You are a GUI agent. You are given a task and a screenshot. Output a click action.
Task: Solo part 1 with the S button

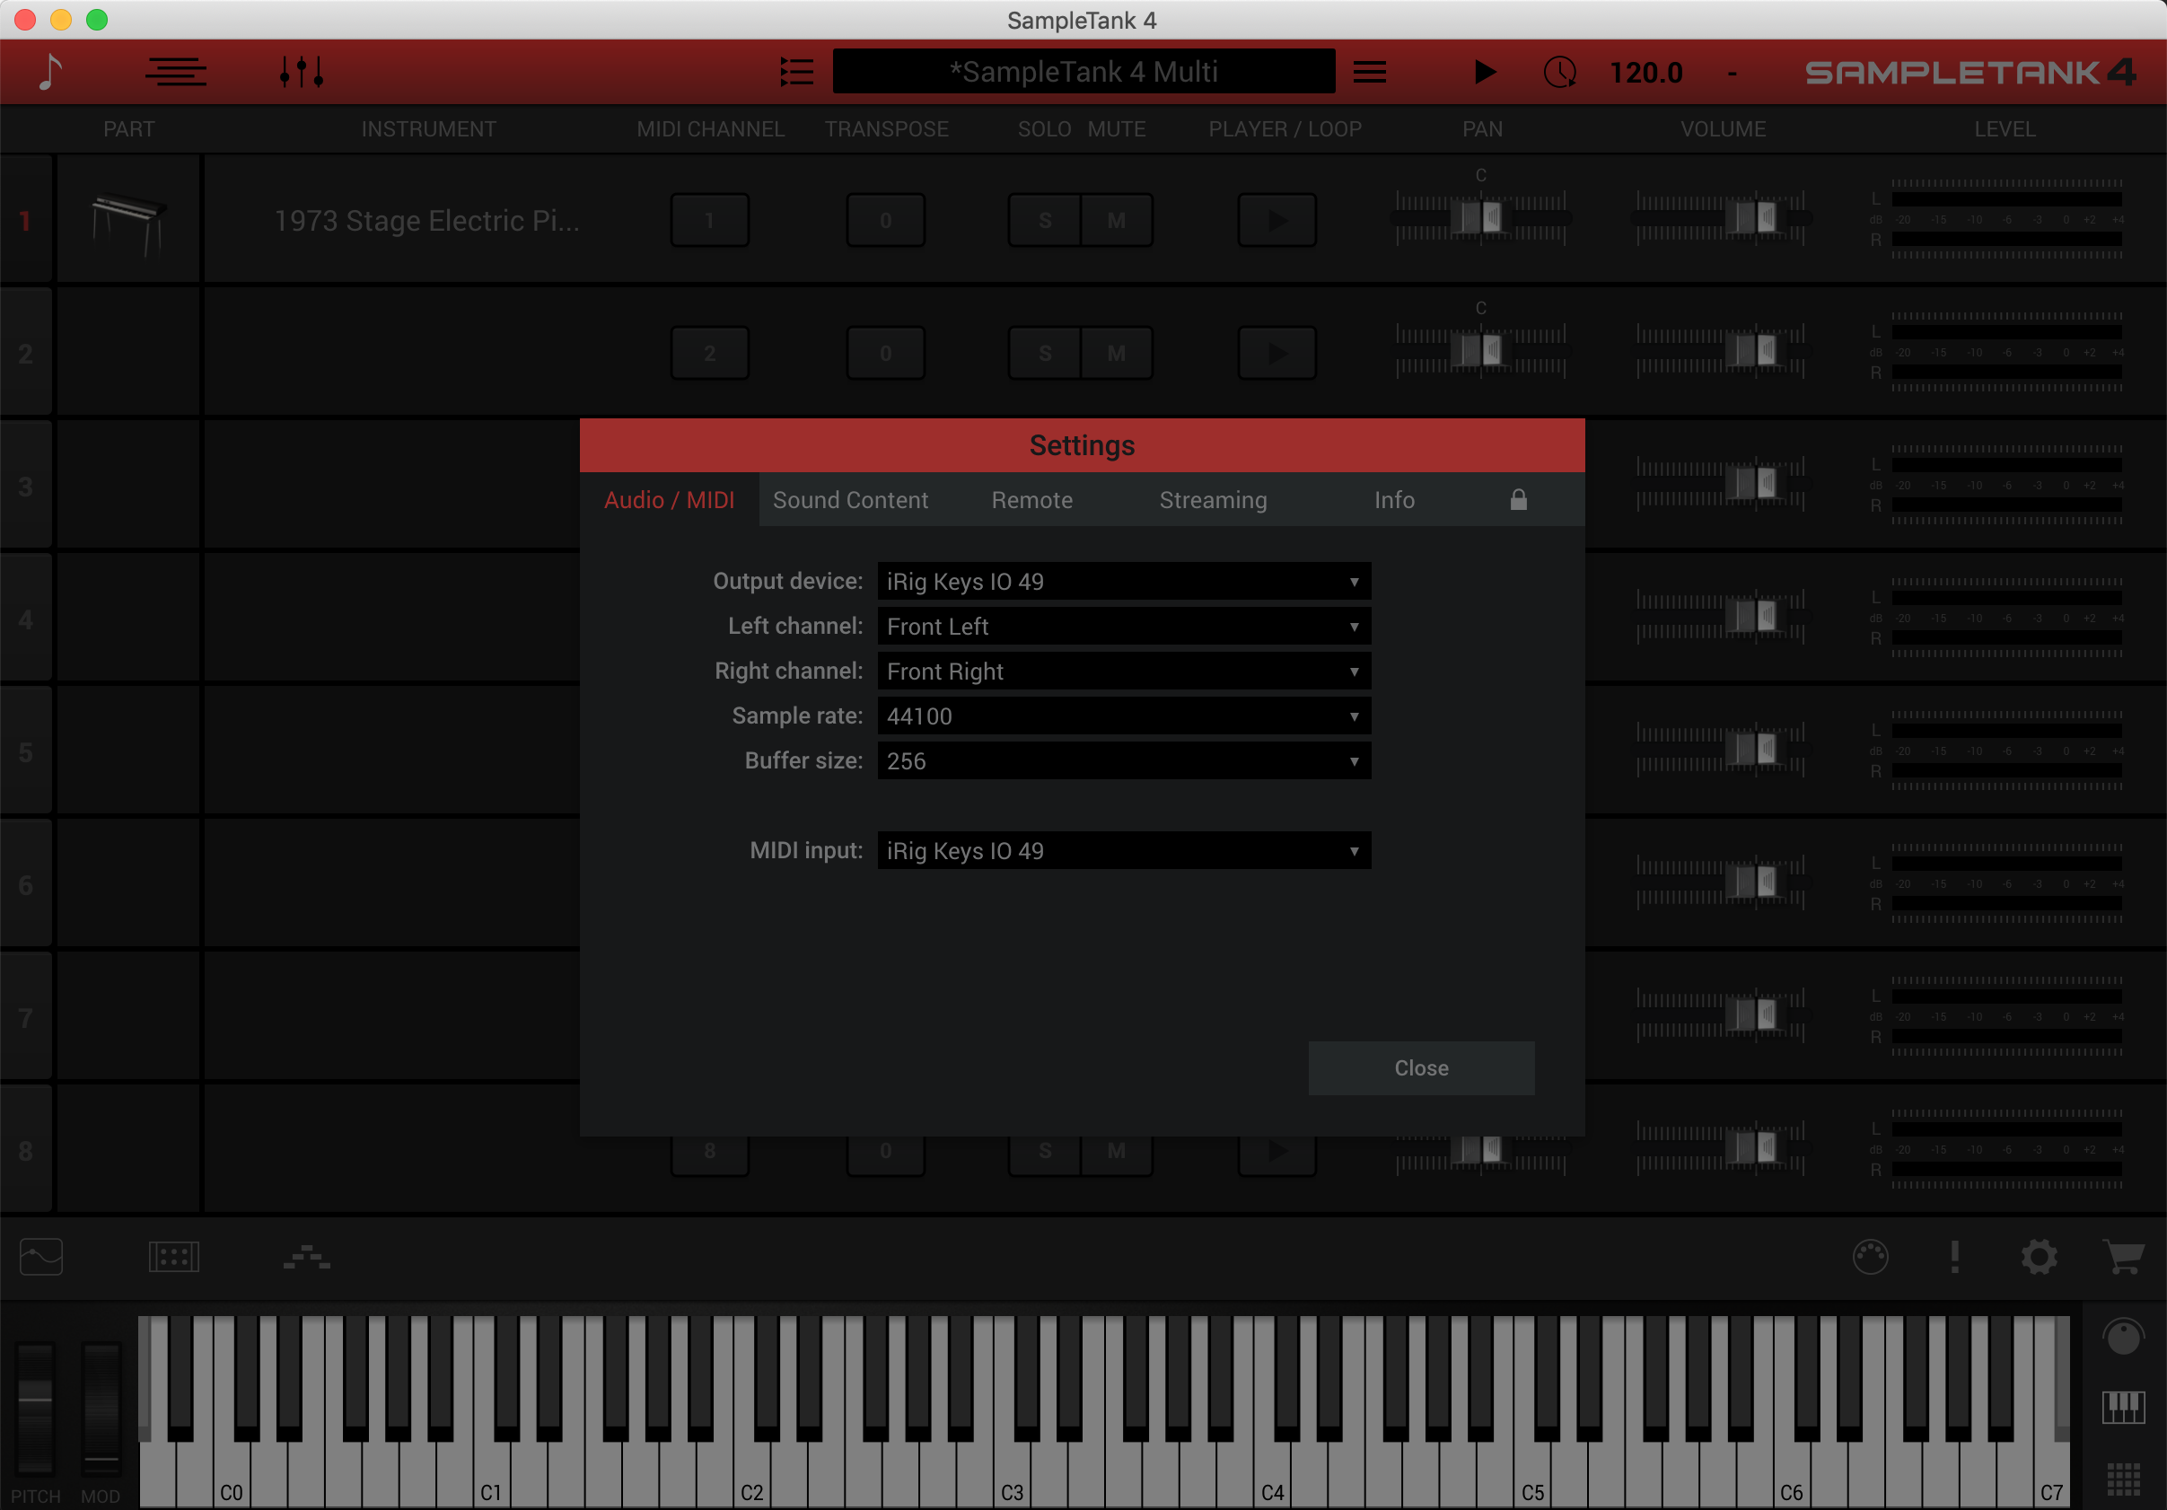point(1045,220)
